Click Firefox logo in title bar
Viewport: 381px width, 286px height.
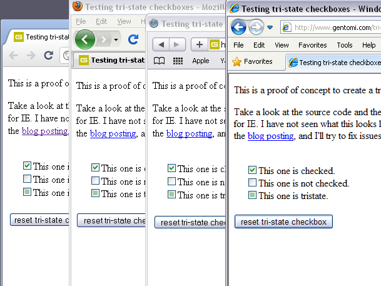click(78, 6)
